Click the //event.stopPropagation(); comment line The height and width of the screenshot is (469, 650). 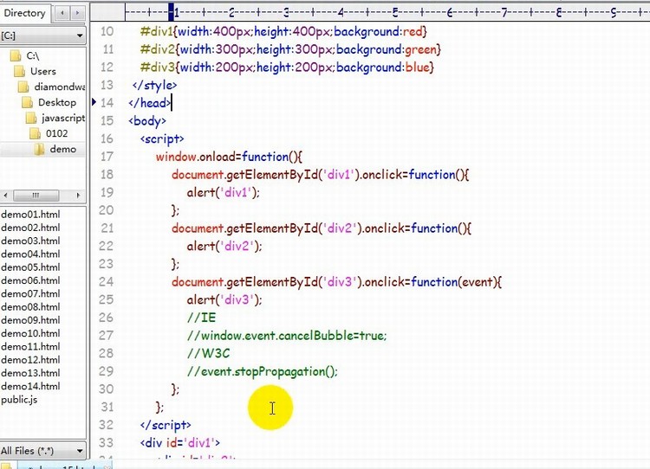click(x=262, y=371)
